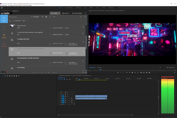Click the program monitor scrub bar playhead
This screenshot has height=118, width=177.
tap(100, 70)
